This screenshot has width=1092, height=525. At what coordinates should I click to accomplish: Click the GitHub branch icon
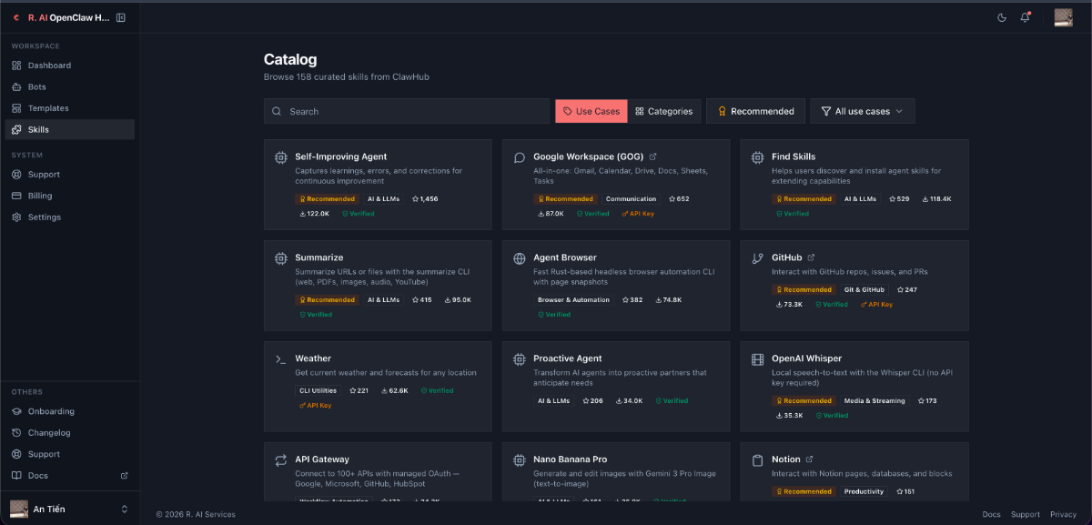(758, 258)
